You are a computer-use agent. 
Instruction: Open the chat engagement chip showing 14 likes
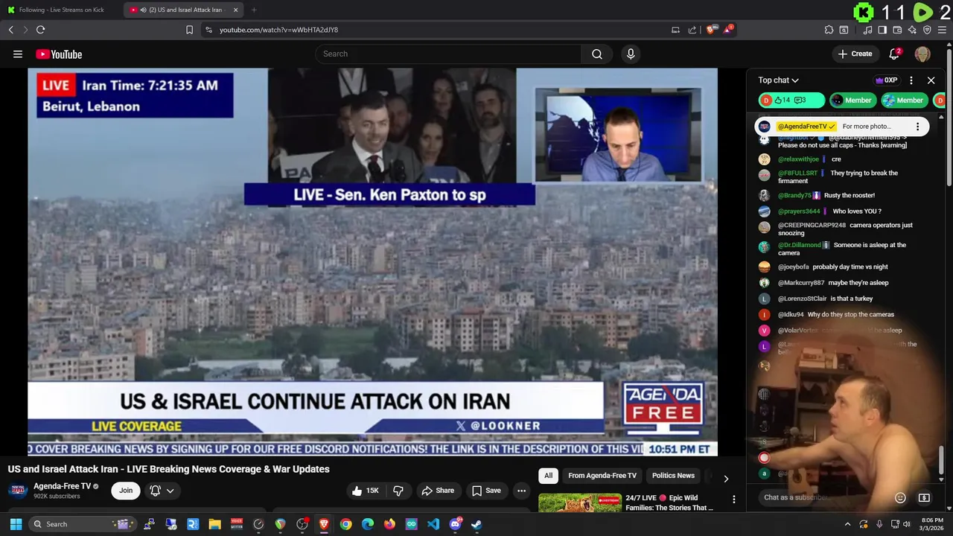tap(791, 100)
